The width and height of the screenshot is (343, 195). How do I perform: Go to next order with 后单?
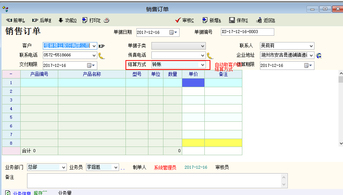[42, 20]
